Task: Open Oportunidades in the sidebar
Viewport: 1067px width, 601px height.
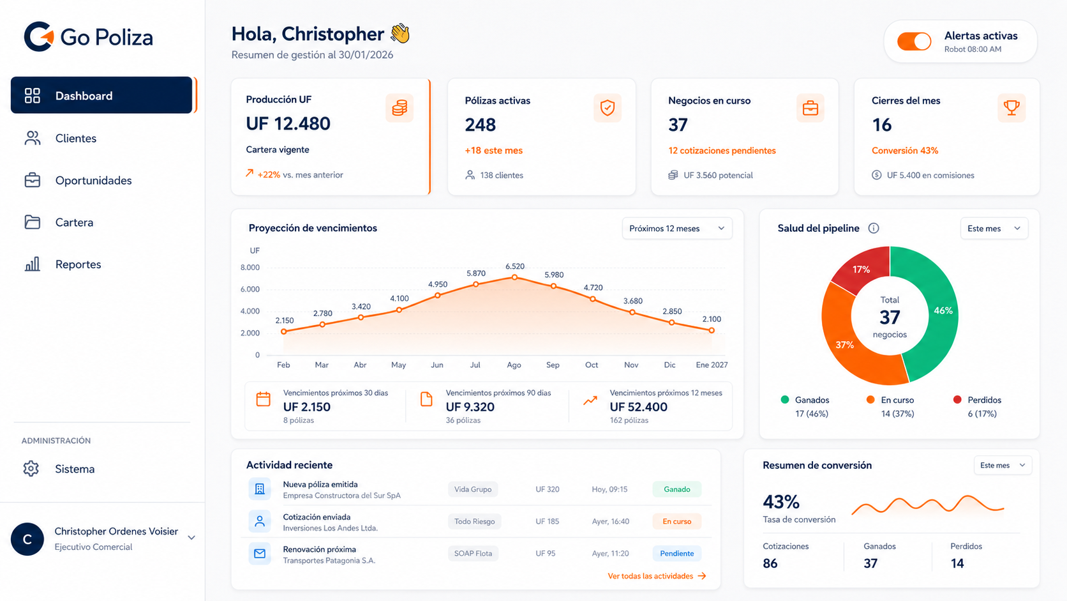Action: point(93,180)
